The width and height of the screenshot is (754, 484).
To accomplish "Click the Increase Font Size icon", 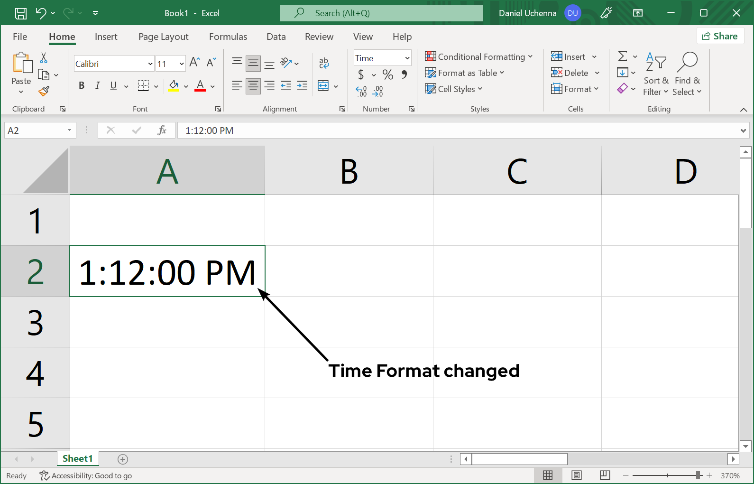I will tap(194, 62).
